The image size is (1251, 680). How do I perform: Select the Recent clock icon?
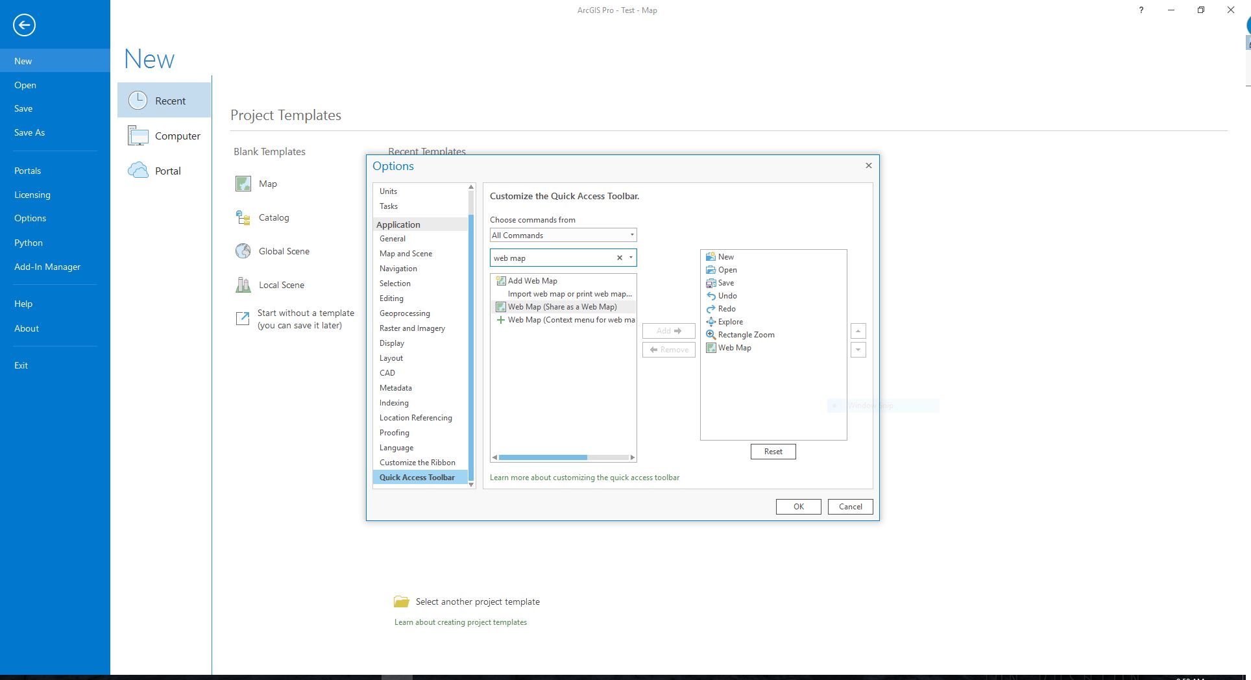click(138, 100)
